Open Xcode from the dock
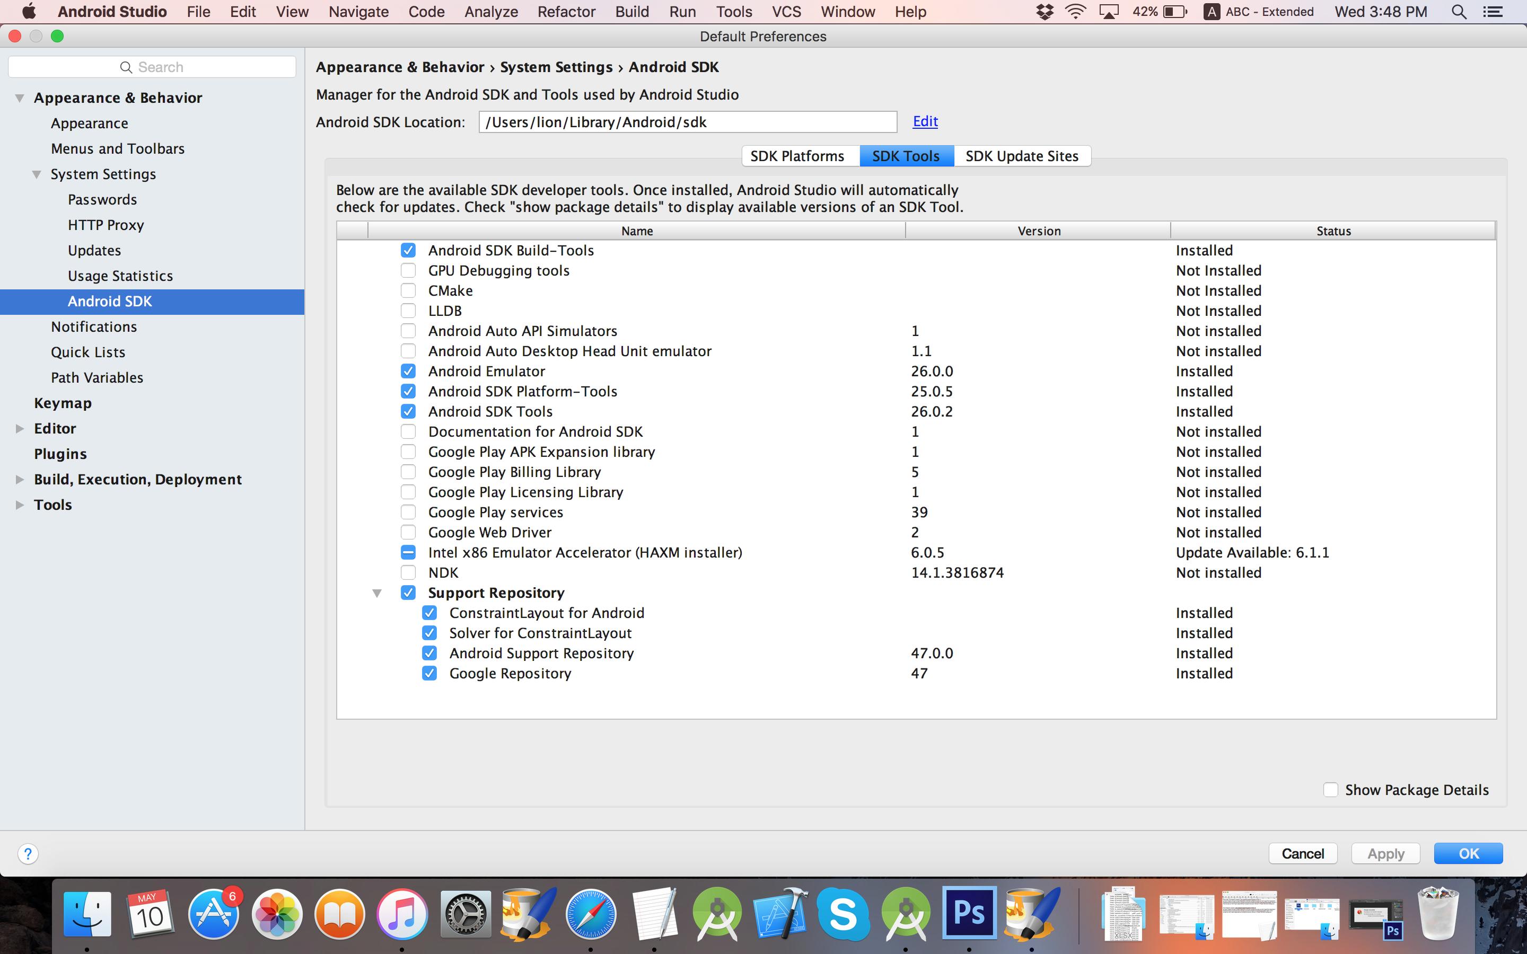This screenshot has height=954, width=1527. pos(780,914)
